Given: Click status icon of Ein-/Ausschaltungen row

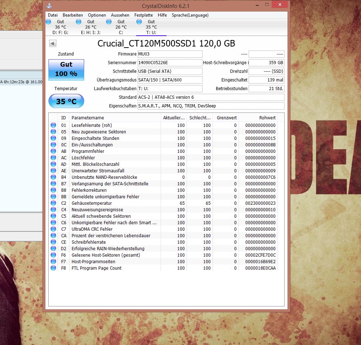Looking at the screenshot, I should pos(53,145).
